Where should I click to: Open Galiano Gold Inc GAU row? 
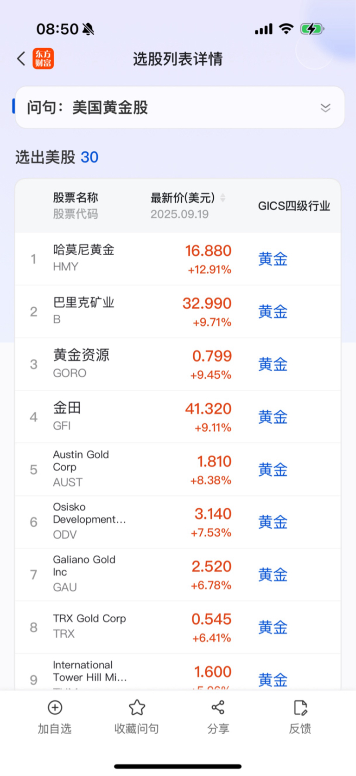coord(178,575)
